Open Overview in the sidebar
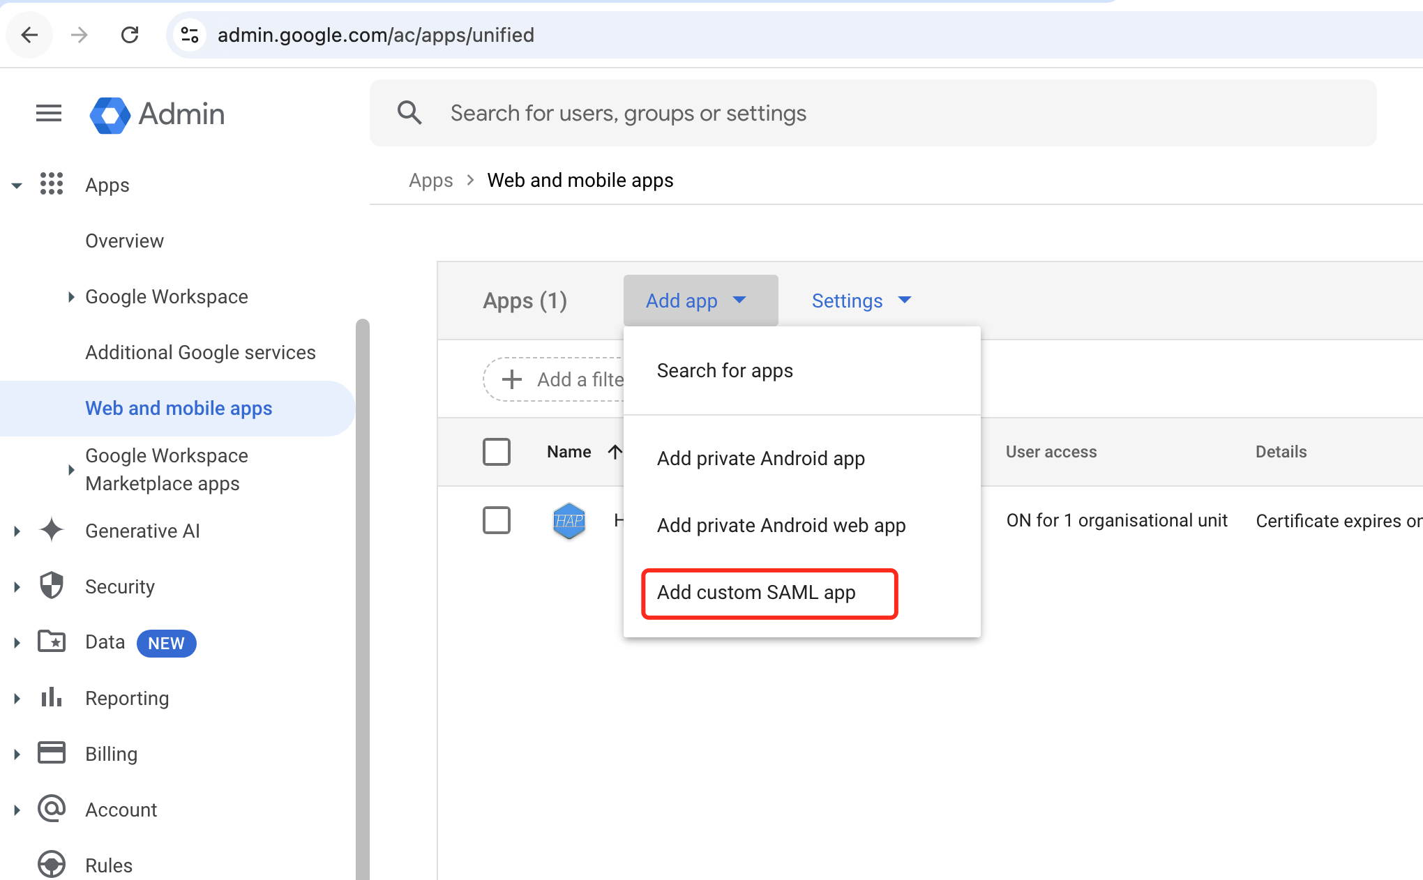The width and height of the screenshot is (1423, 880). tap(124, 241)
